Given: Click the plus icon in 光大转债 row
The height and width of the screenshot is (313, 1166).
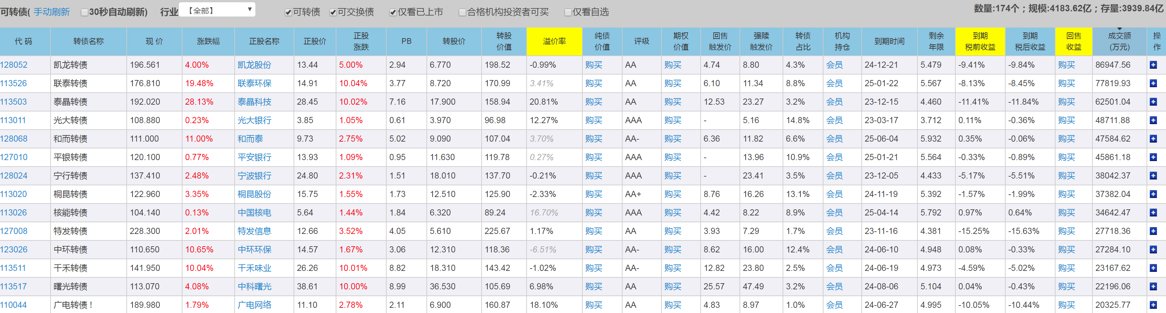Looking at the screenshot, I should point(1153,121).
